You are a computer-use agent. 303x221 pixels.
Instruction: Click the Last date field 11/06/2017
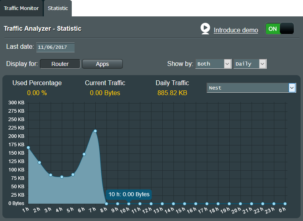point(55,47)
